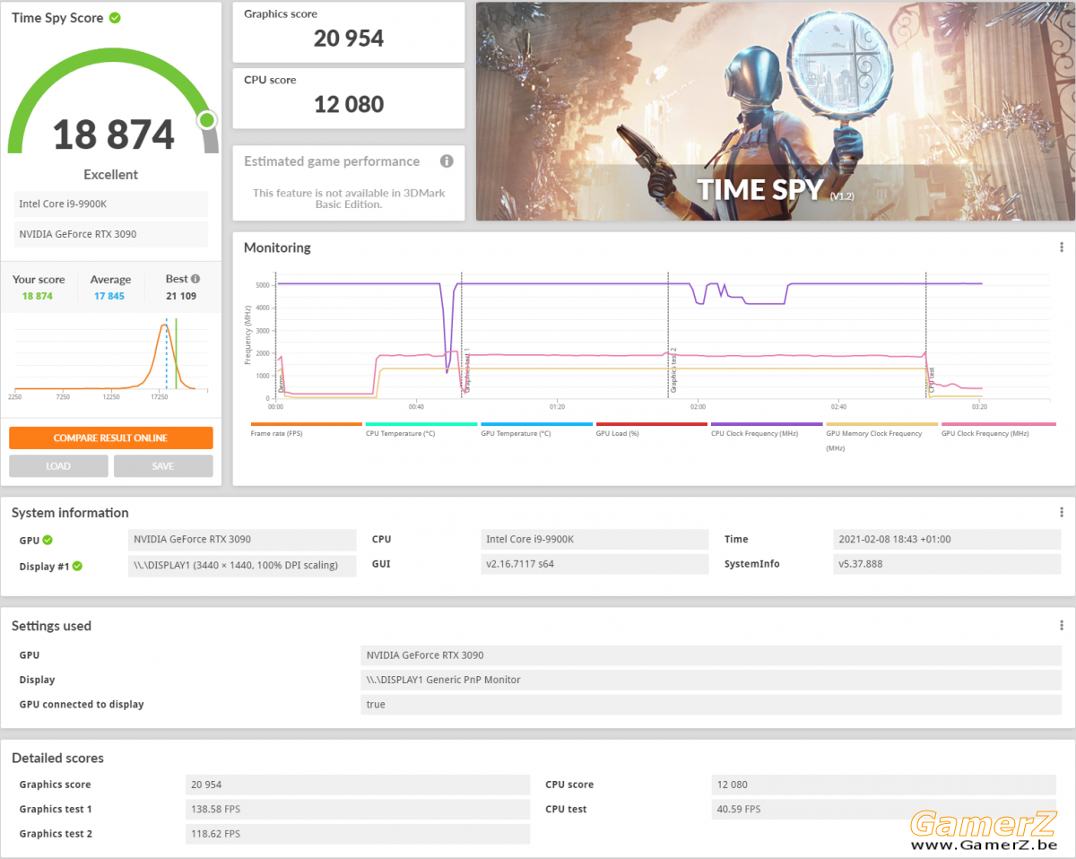
Task: Click the Graphics score card value 20 954
Action: click(349, 39)
